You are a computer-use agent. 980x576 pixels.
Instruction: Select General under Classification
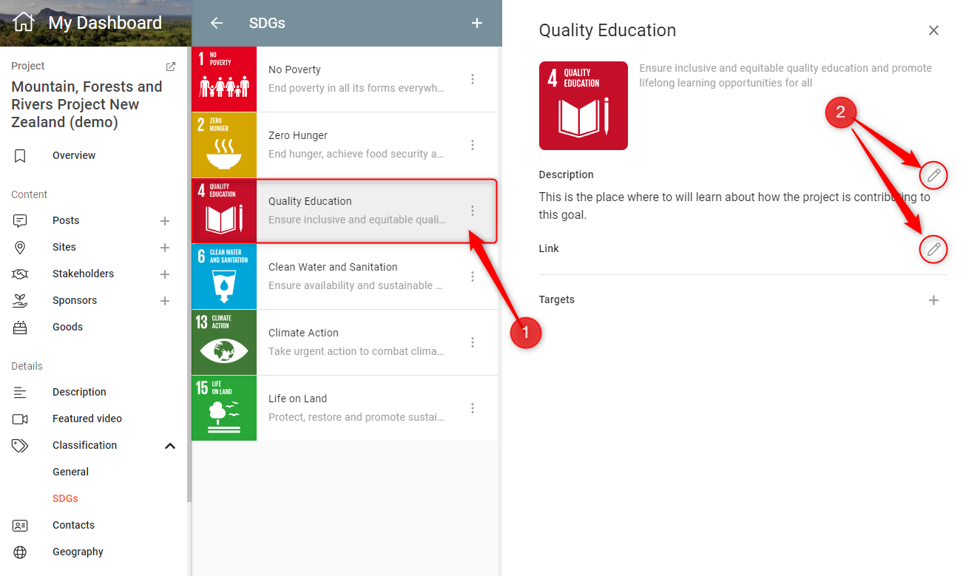tap(70, 472)
